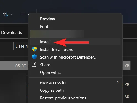Select the file row dated 05-07
This screenshot has height=103, width=137.
pyautogui.click(x=14, y=66)
